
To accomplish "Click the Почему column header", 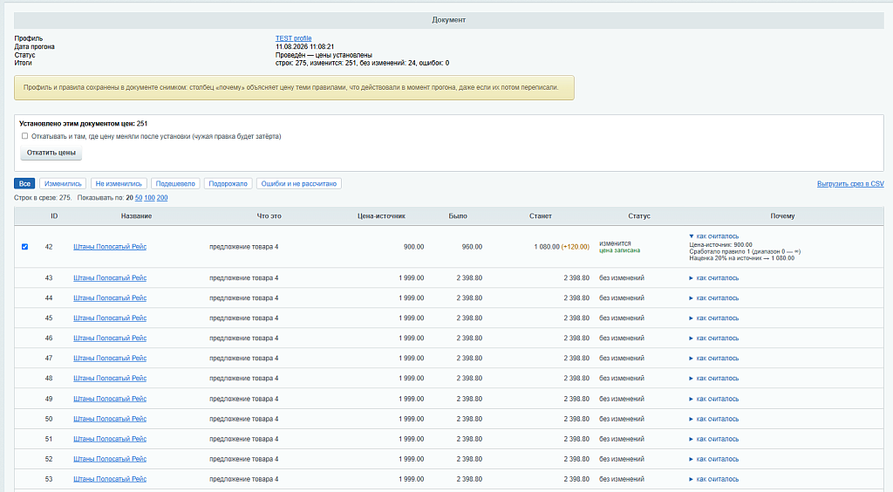I will pos(782,215).
